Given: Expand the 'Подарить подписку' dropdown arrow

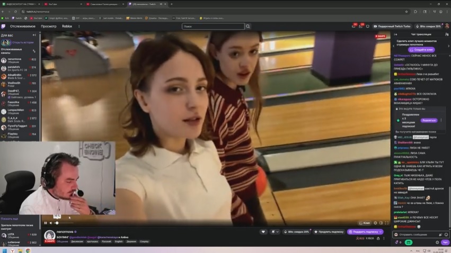Looking at the screenshot, I should (x=381, y=232).
